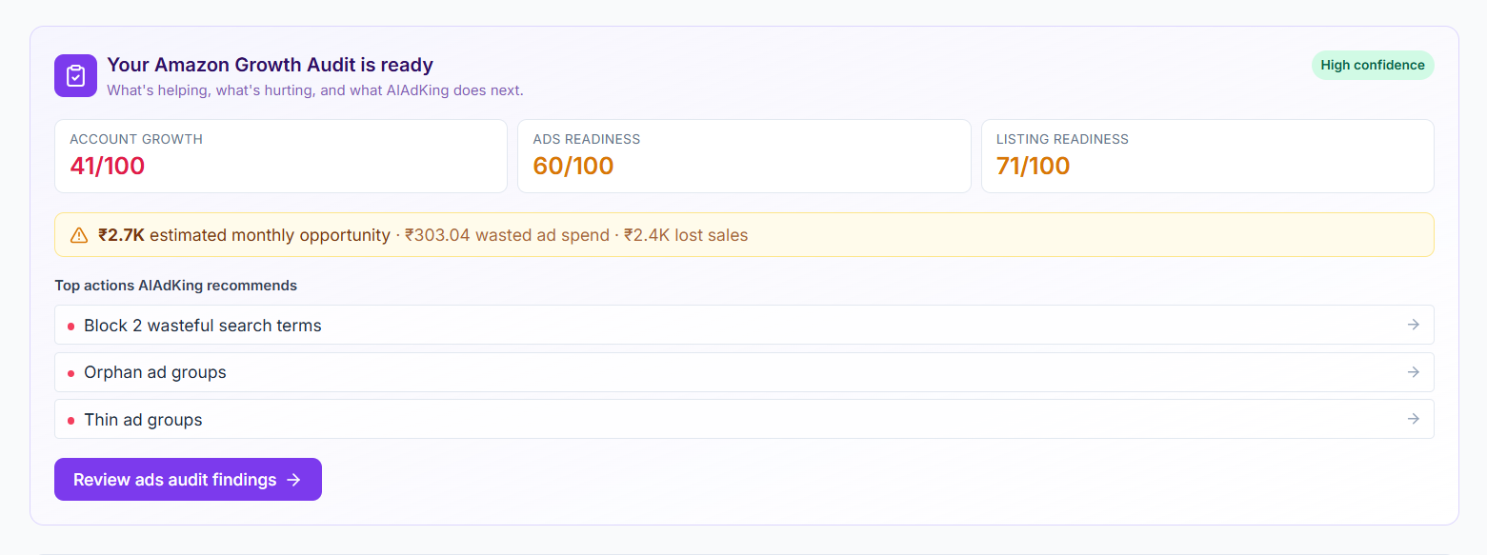Open arrow on Orphan ad groups row
This screenshot has height=555, width=1487.
coord(1414,372)
